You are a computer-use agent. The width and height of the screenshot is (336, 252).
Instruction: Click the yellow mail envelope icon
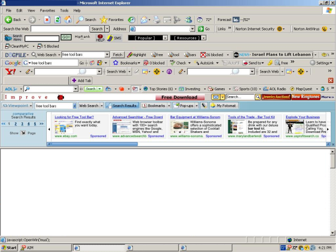(x=216, y=97)
